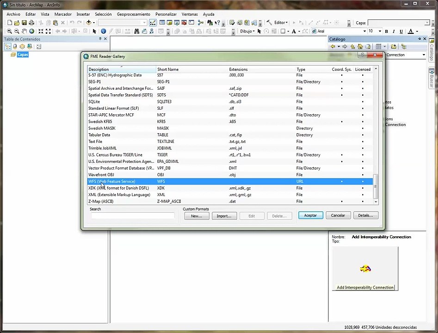Select the Identify info tool
This screenshot has width=438, height=333.
103,31
